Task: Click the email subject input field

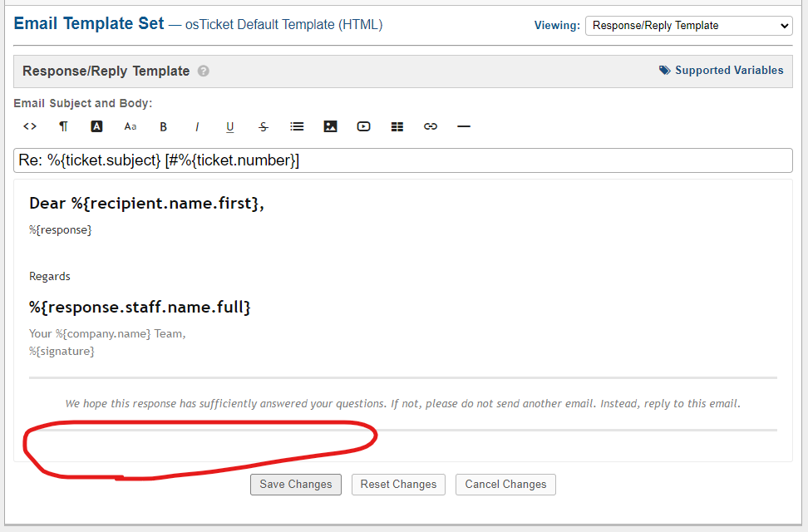Action: [403, 160]
